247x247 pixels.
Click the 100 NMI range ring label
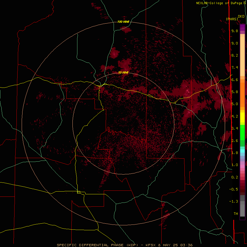(123, 22)
